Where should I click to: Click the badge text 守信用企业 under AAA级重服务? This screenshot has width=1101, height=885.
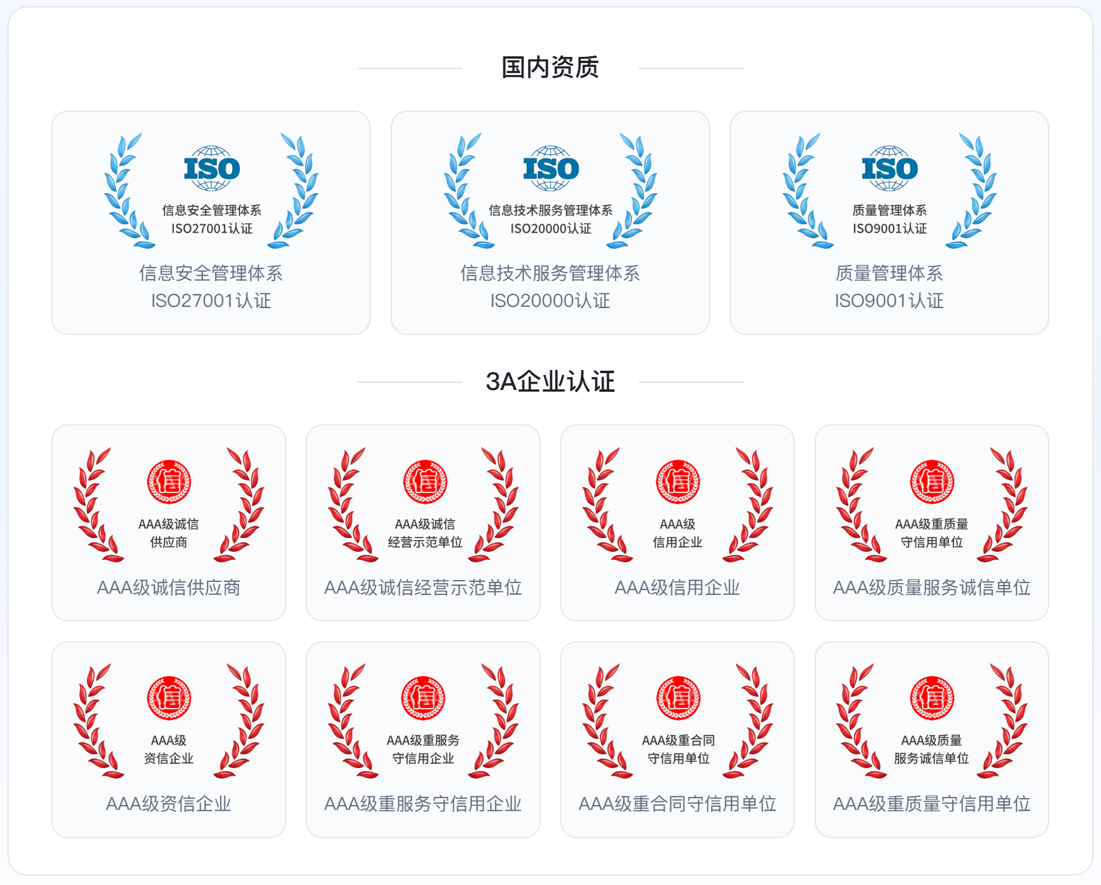click(423, 759)
